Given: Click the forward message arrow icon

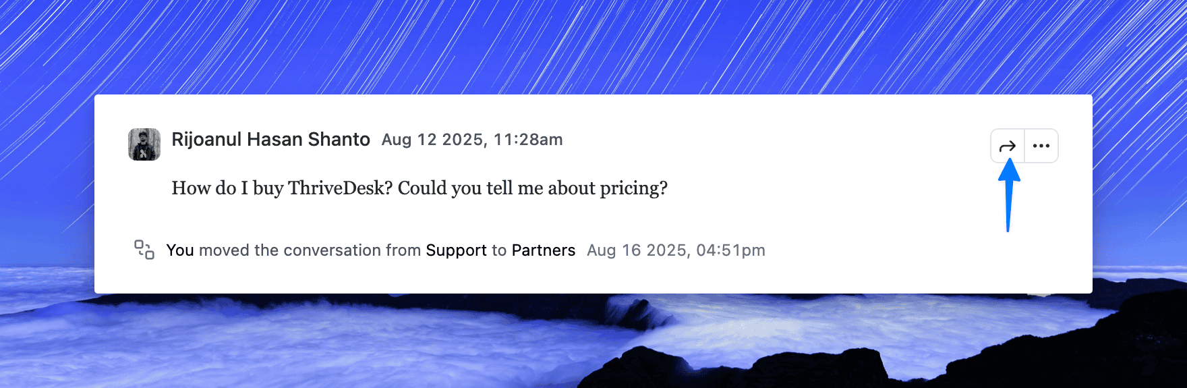Looking at the screenshot, I should point(1007,146).
